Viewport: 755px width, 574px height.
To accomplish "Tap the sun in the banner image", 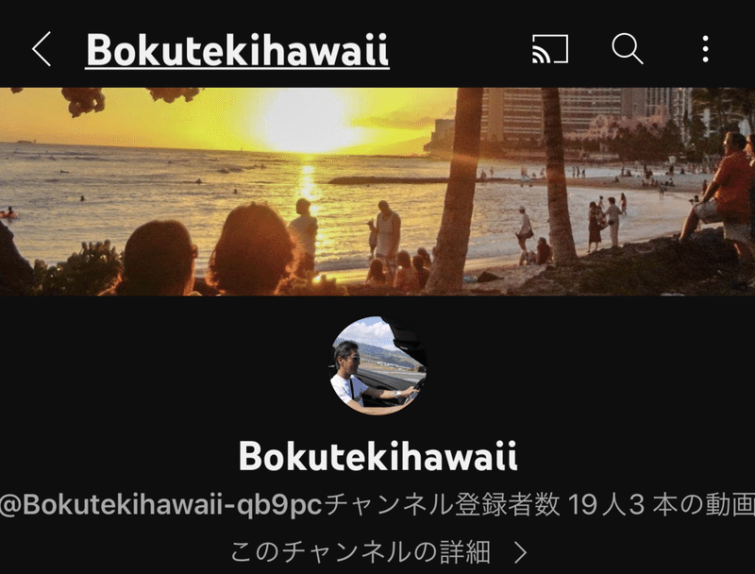I will pyautogui.click(x=306, y=121).
